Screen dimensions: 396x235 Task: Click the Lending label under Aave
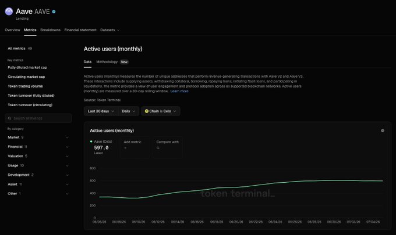click(22, 19)
